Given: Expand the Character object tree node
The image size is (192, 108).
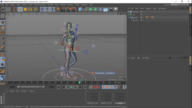Looking at the screenshot, I should click(128, 12).
